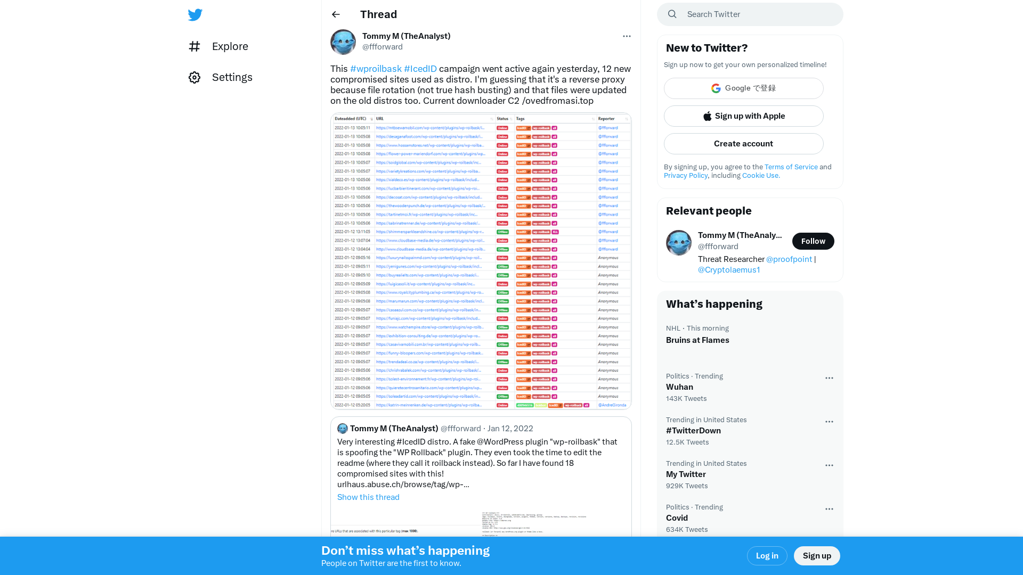Open the URLhaus table screenshot image
Screen dimensions: 1023x575
pyautogui.click(x=481, y=261)
